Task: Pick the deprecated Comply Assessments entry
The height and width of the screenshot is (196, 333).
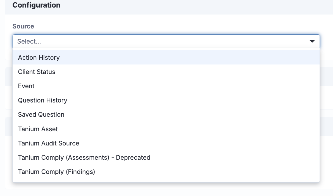Action: (x=84, y=157)
